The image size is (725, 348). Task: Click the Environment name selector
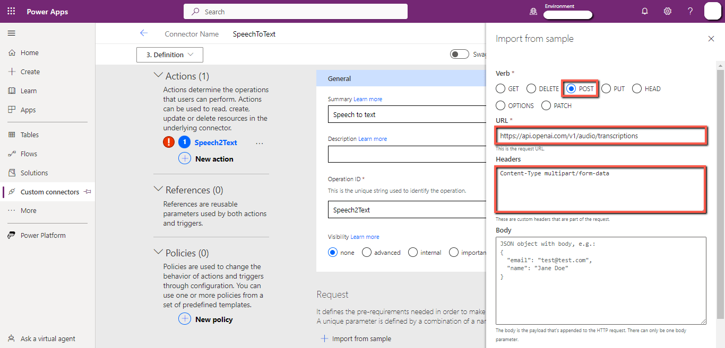pos(568,15)
